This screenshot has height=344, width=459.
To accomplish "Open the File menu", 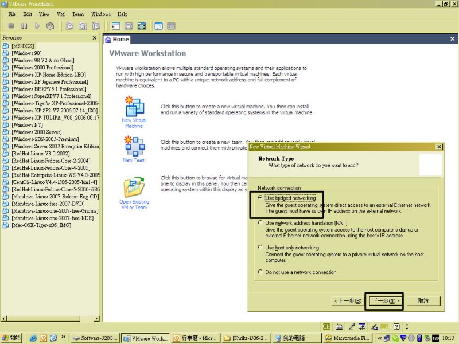I will pos(12,14).
